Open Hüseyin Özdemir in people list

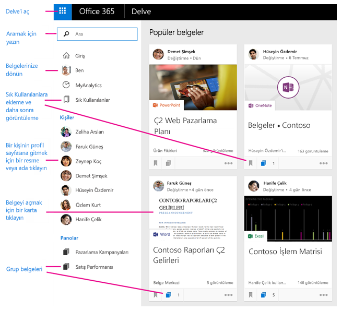(x=94, y=190)
